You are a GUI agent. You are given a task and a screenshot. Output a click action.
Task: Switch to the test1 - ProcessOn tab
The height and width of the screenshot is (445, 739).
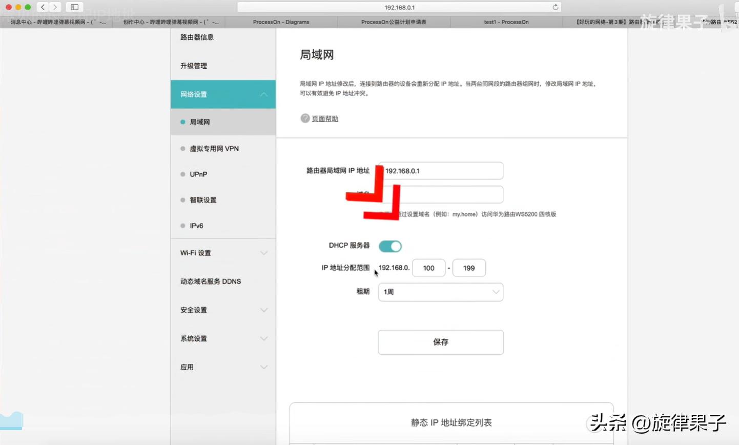click(x=506, y=22)
